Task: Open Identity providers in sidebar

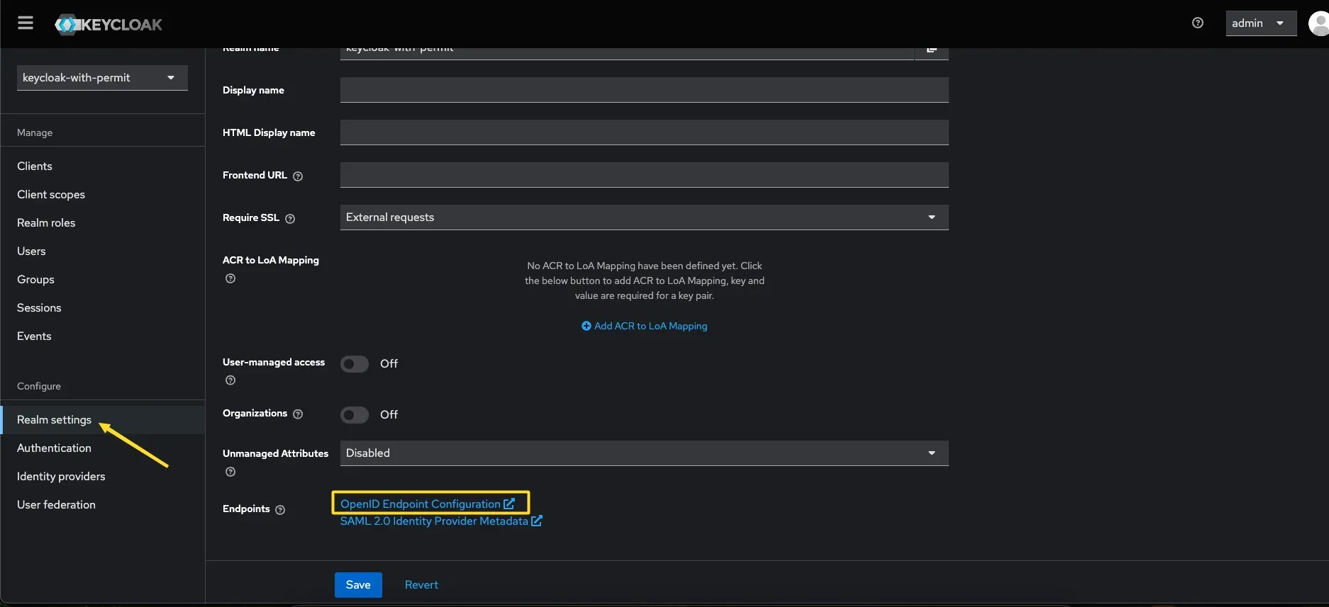Action: pos(61,477)
